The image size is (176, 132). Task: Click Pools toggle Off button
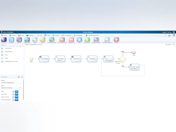tap(17, 92)
